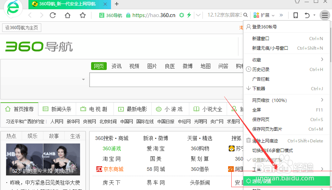Open the 首页推荐 navigation tab
332x190 pixels.
pyautogui.click(x=20, y=109)
